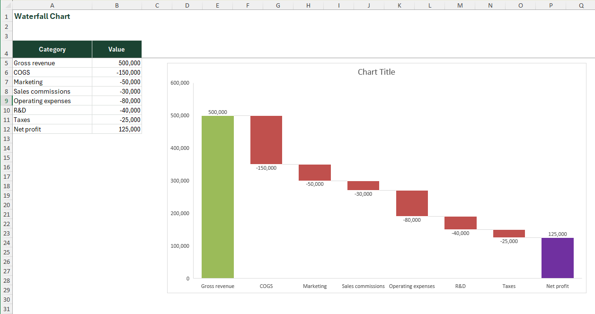Select the Net profit table cell
Screen dimensions: 595x314
[52, 129]
